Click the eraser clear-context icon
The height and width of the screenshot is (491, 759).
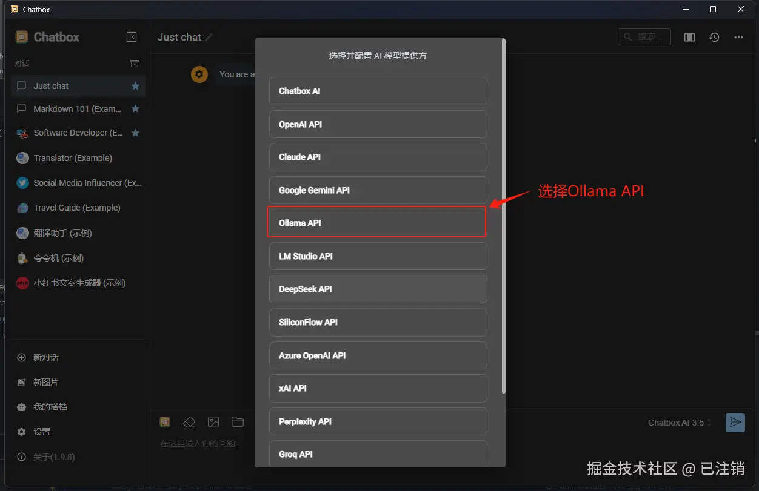189,422
